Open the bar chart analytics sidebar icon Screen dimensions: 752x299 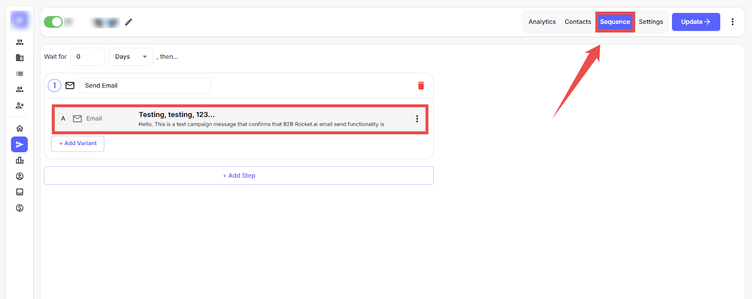pyautogui.click(x=20, y=161)
